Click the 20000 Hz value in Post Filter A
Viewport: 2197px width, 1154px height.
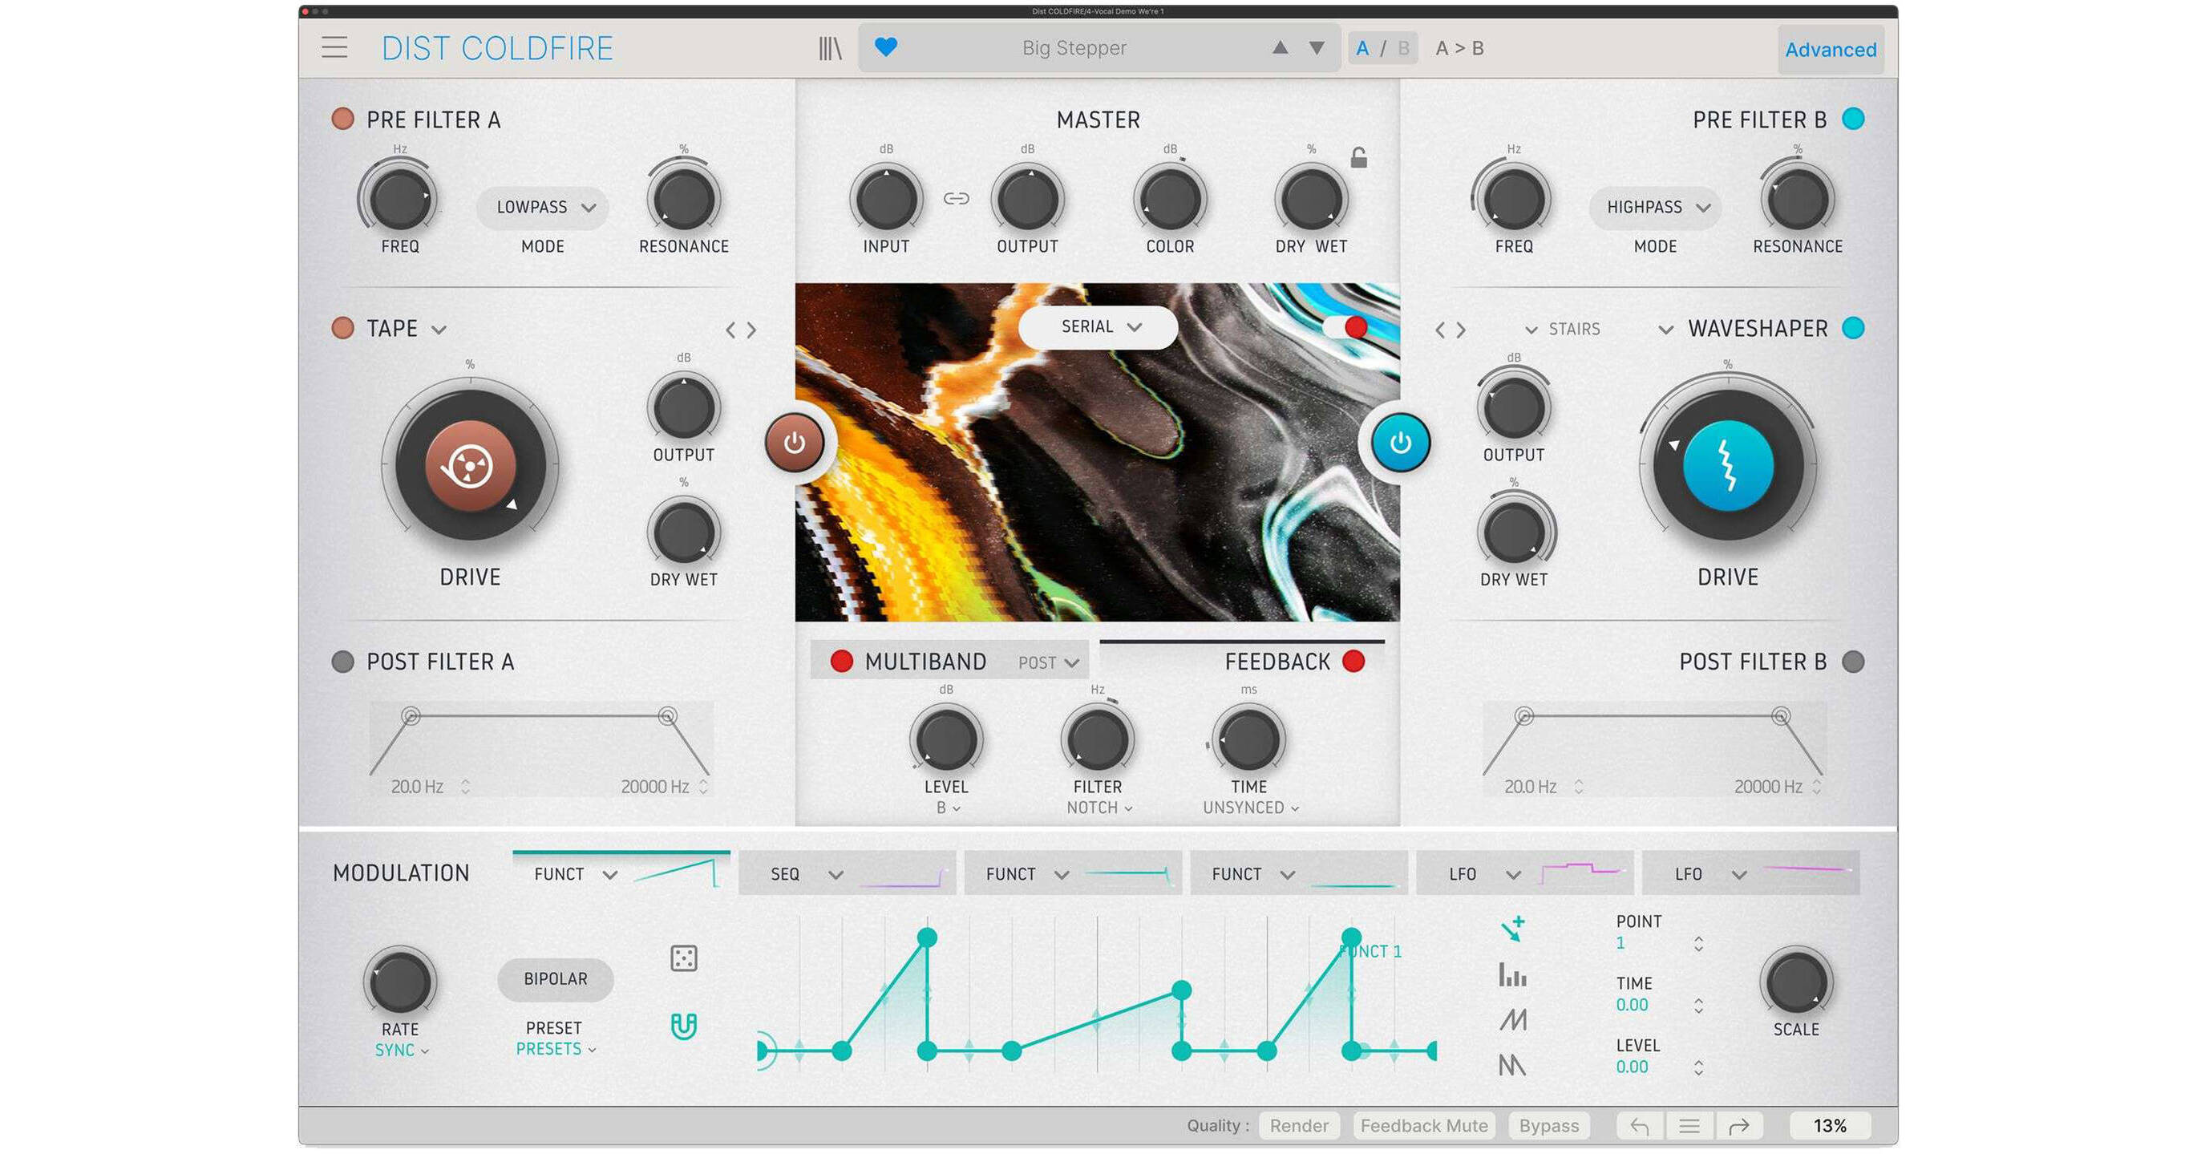[655, 787]
